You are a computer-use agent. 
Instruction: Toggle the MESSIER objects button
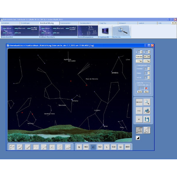pyautogui.click(x=139, y=102)
